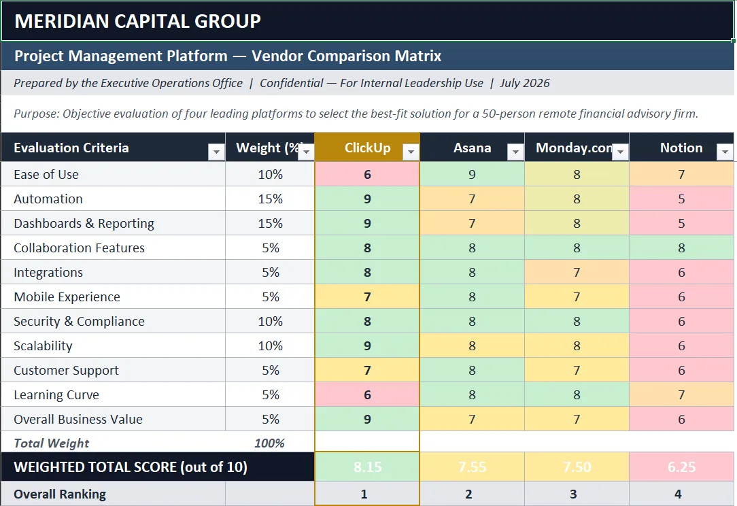This screenshot has width=737, height=506.
Task: Select the Automation criteria cell
Action: [114, 199]
